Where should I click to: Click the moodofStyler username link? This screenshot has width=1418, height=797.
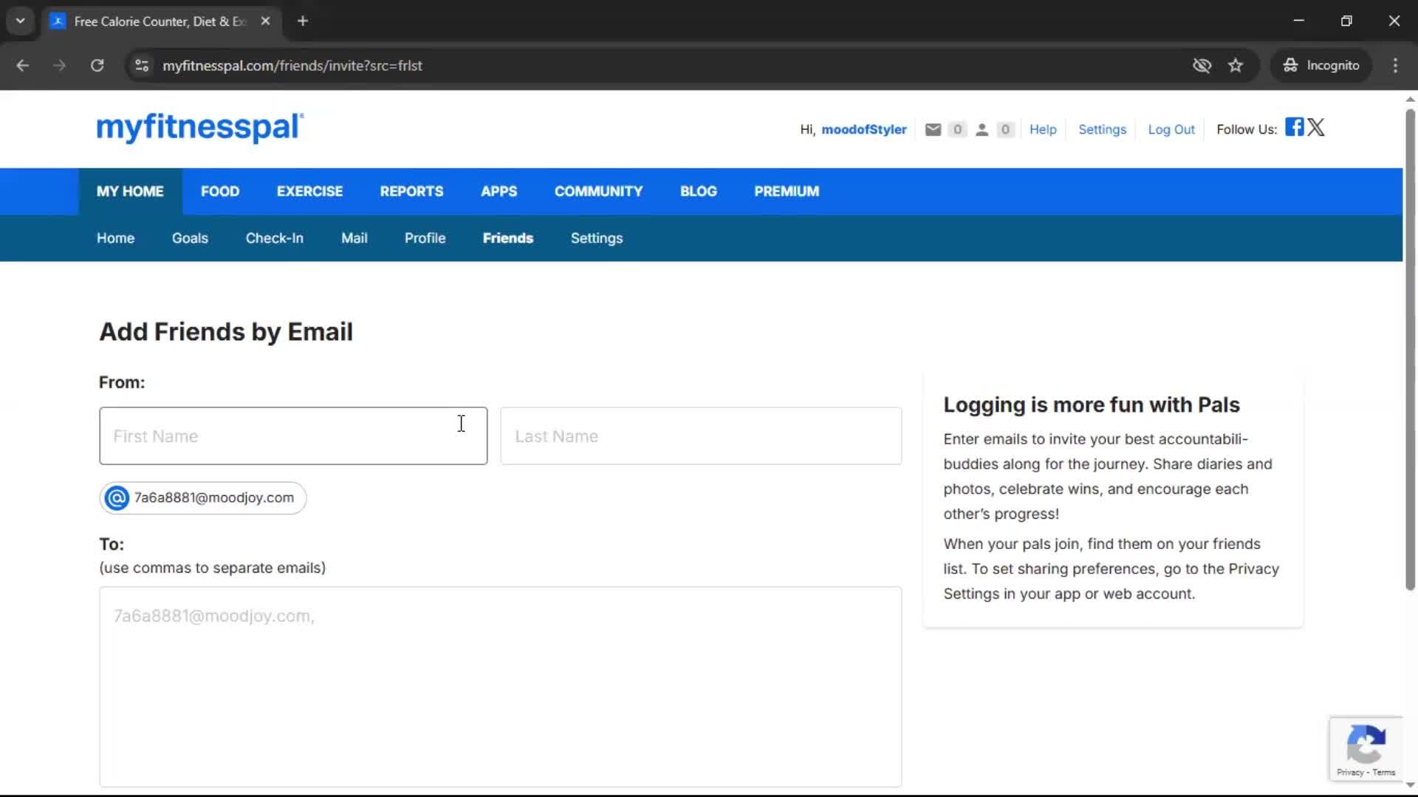click(864, 130)
